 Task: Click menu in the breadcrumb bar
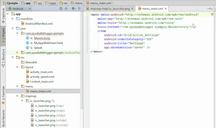pos(77,3)
